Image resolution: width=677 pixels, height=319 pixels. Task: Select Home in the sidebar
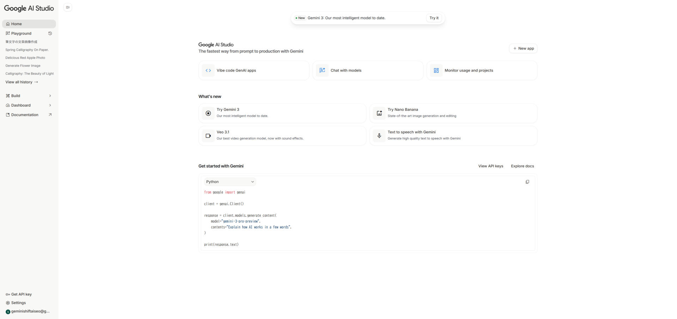click(16, 24)
